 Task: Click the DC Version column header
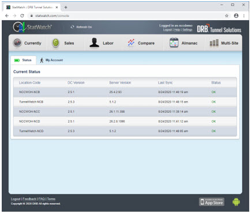click(76, 83)
